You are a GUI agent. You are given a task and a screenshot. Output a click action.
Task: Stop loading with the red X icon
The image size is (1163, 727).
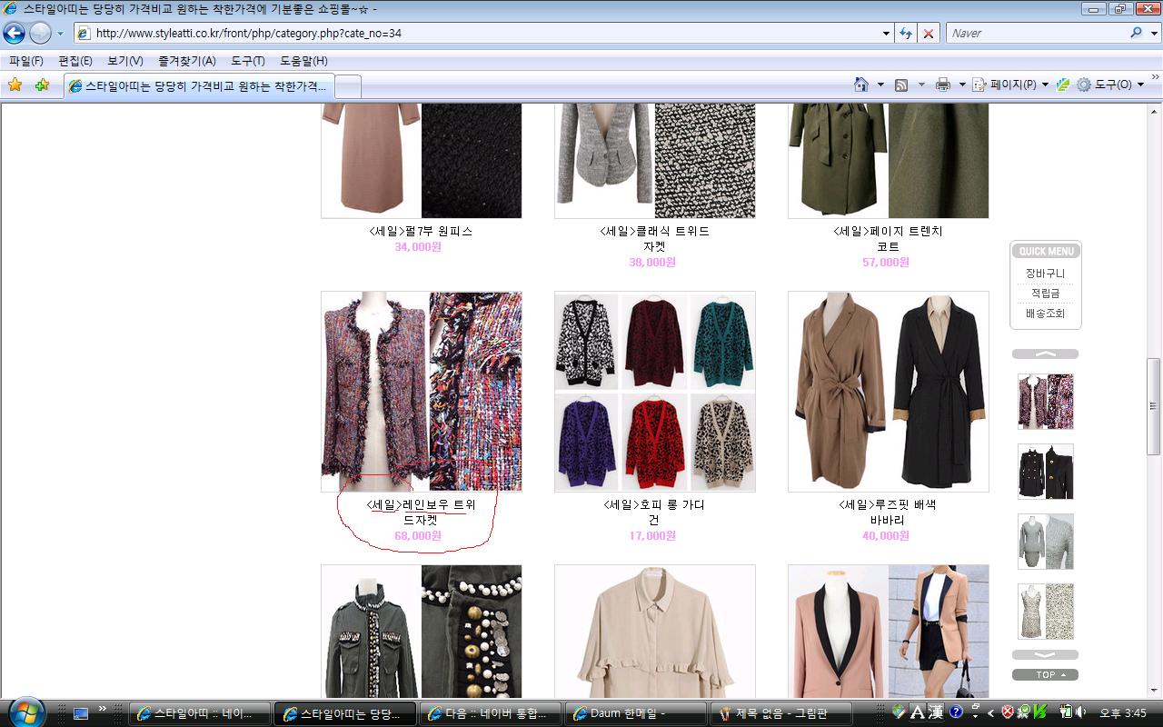tap(928, 33)
